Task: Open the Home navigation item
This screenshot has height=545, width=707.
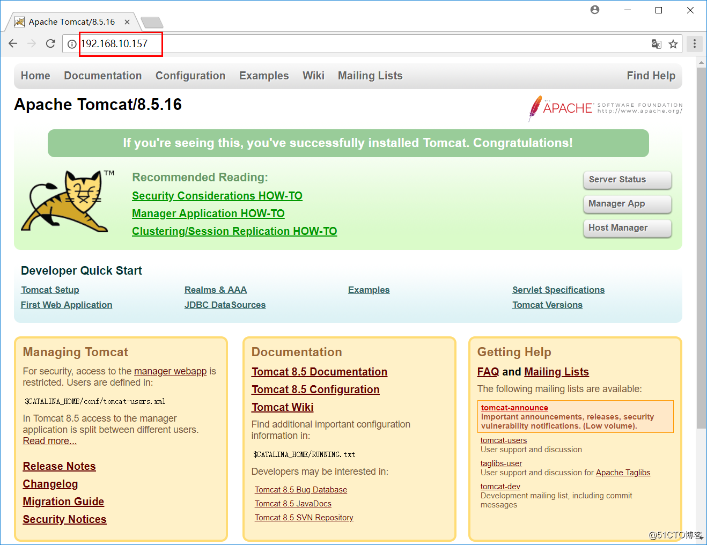Action: pyautogui.click(x=35, y=76)
